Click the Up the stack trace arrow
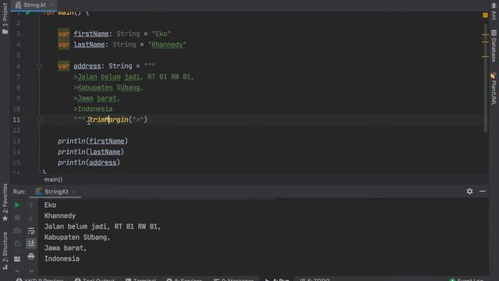The height and width of the screenshot is (281, 499). (x=31, y=205)
